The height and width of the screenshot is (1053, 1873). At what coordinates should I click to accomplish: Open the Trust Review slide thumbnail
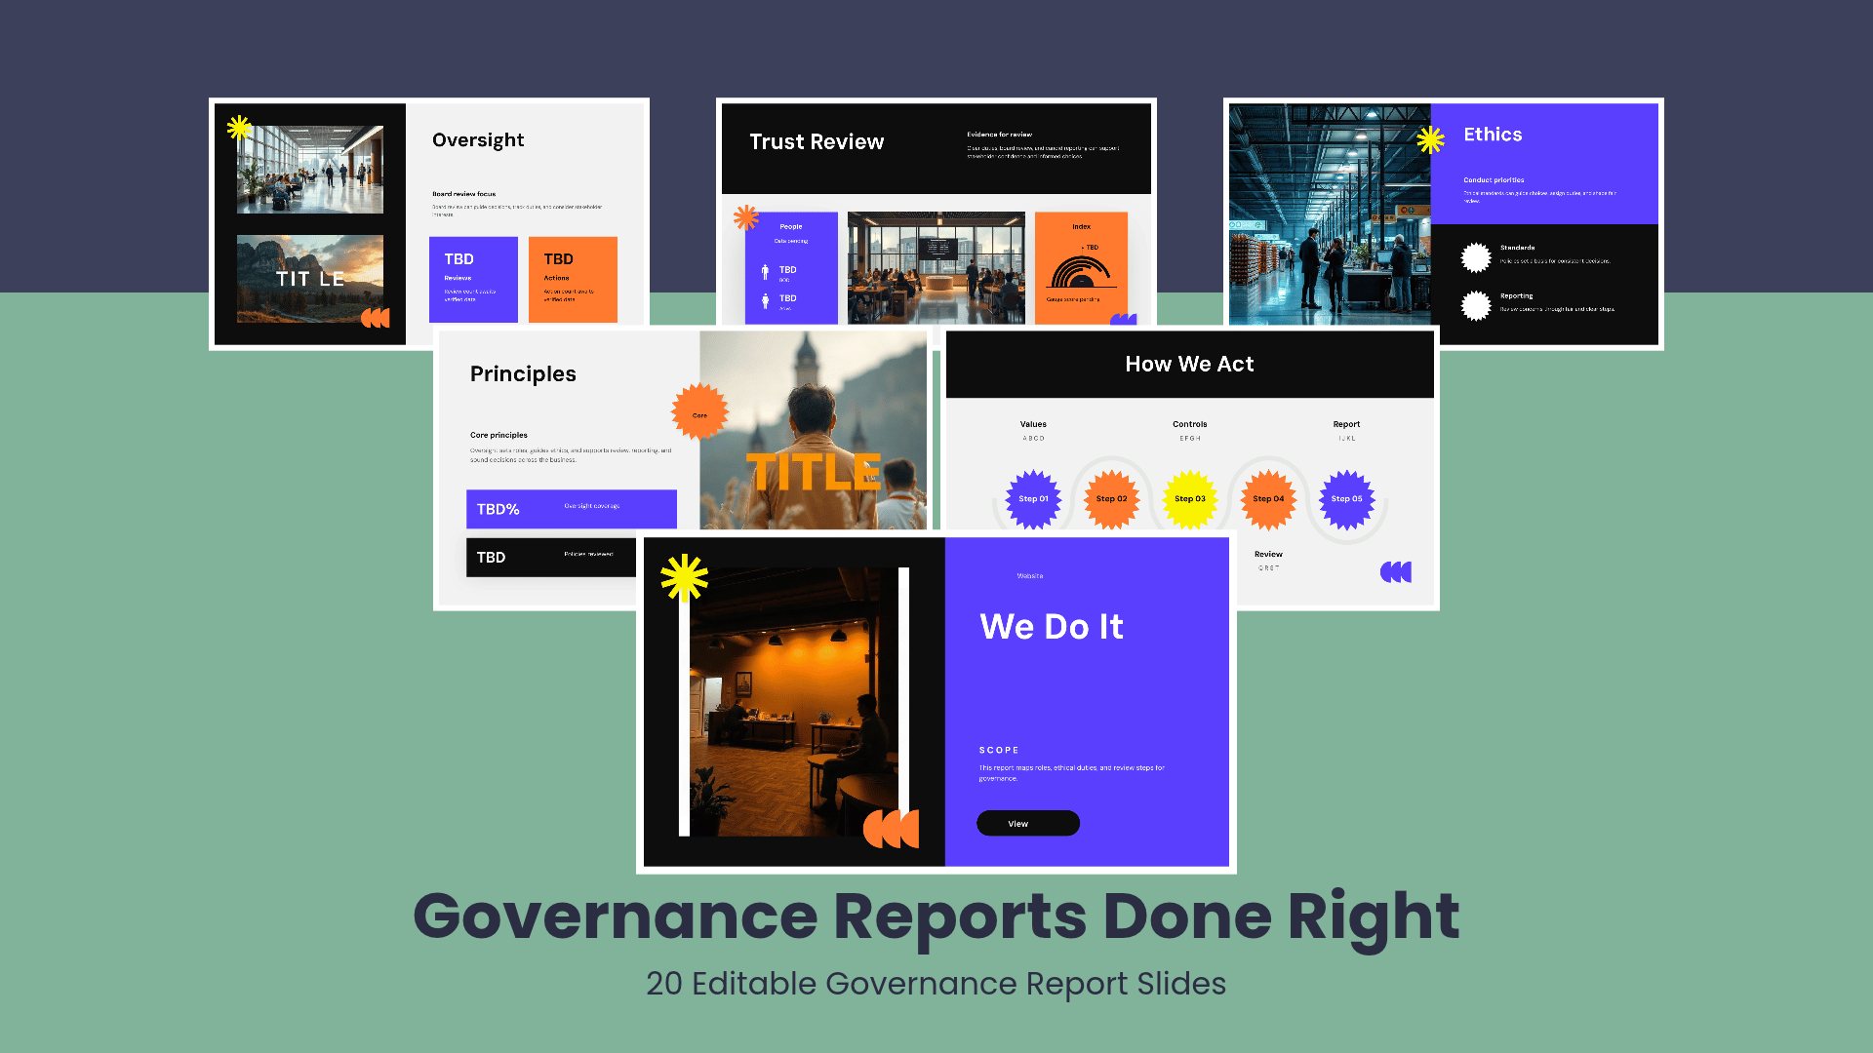pyautogui.click(x=936, y=211)
